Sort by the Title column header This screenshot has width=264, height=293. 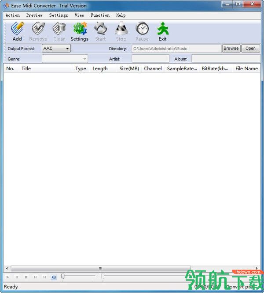[46, 68]
